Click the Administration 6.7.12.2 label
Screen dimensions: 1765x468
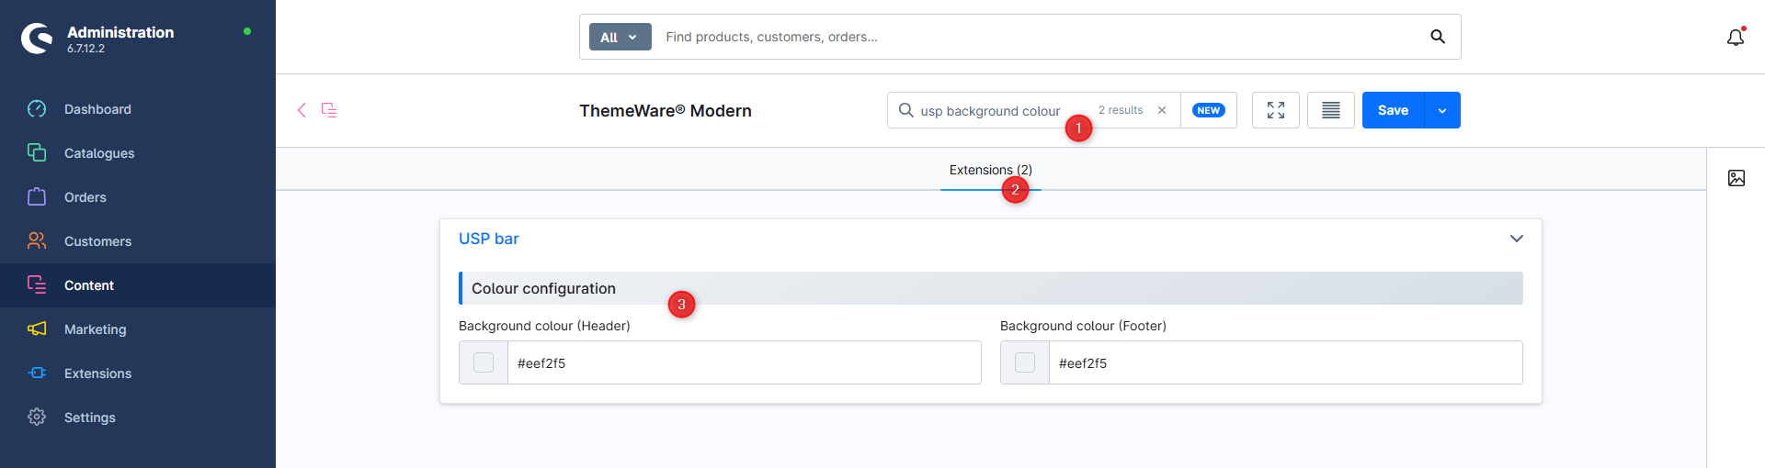pos(120,39)
